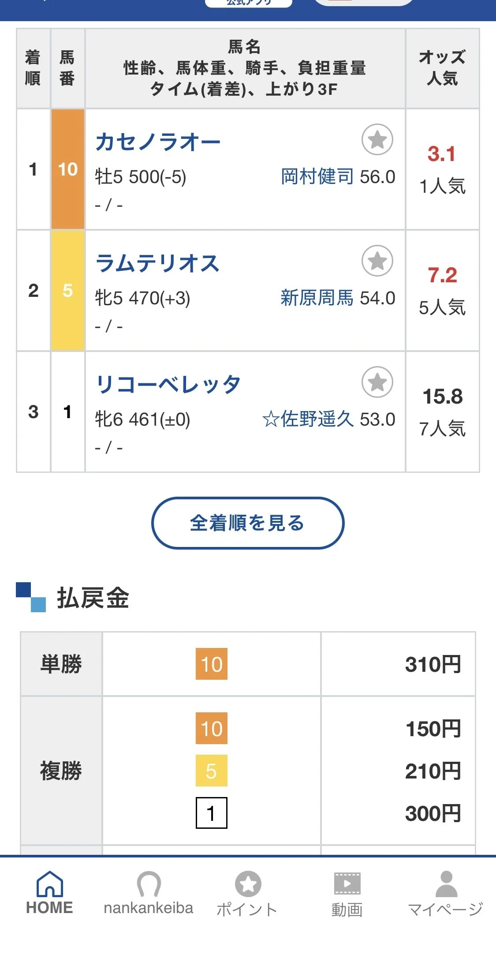Toggle favorite star for リコーベレッタ
Screen dimensions: 496x962
click(x=377, y=382)
